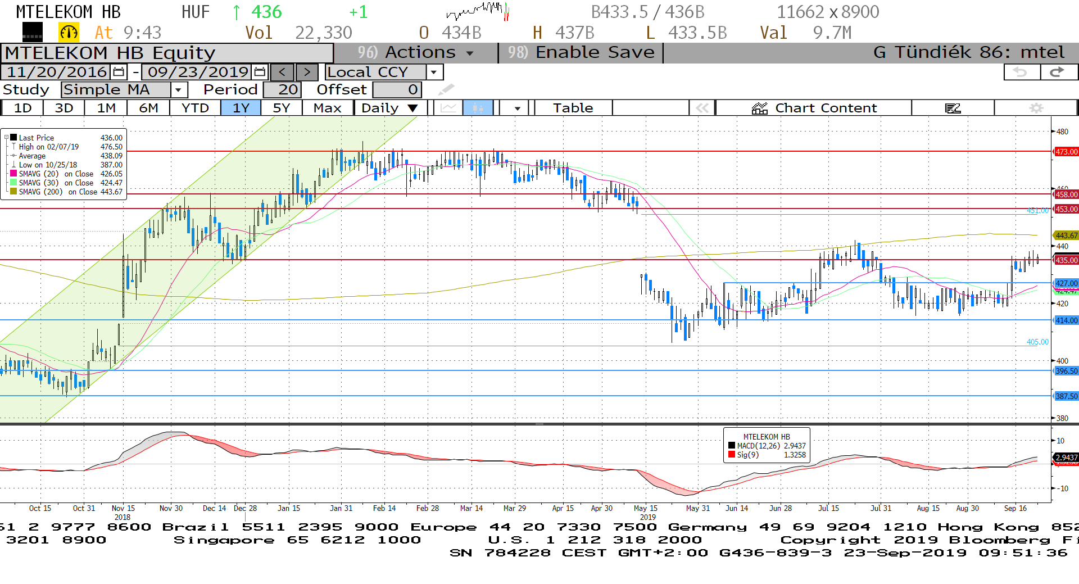Shift the date range backward
The image size is (1079, 584).
[x=282, y=72]
